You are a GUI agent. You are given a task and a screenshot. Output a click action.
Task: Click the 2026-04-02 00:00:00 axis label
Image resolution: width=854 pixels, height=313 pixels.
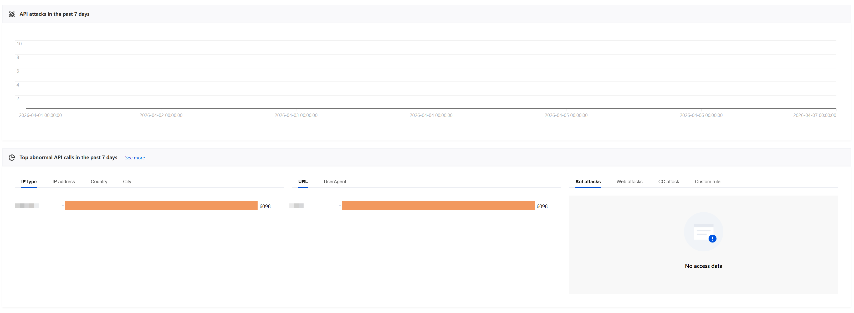(x=161, y=115)
